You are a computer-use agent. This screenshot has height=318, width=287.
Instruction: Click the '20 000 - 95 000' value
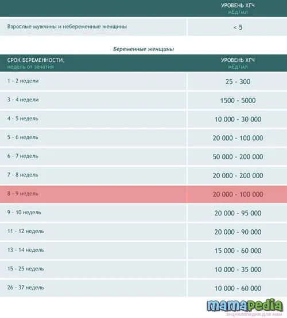(238, 213)
